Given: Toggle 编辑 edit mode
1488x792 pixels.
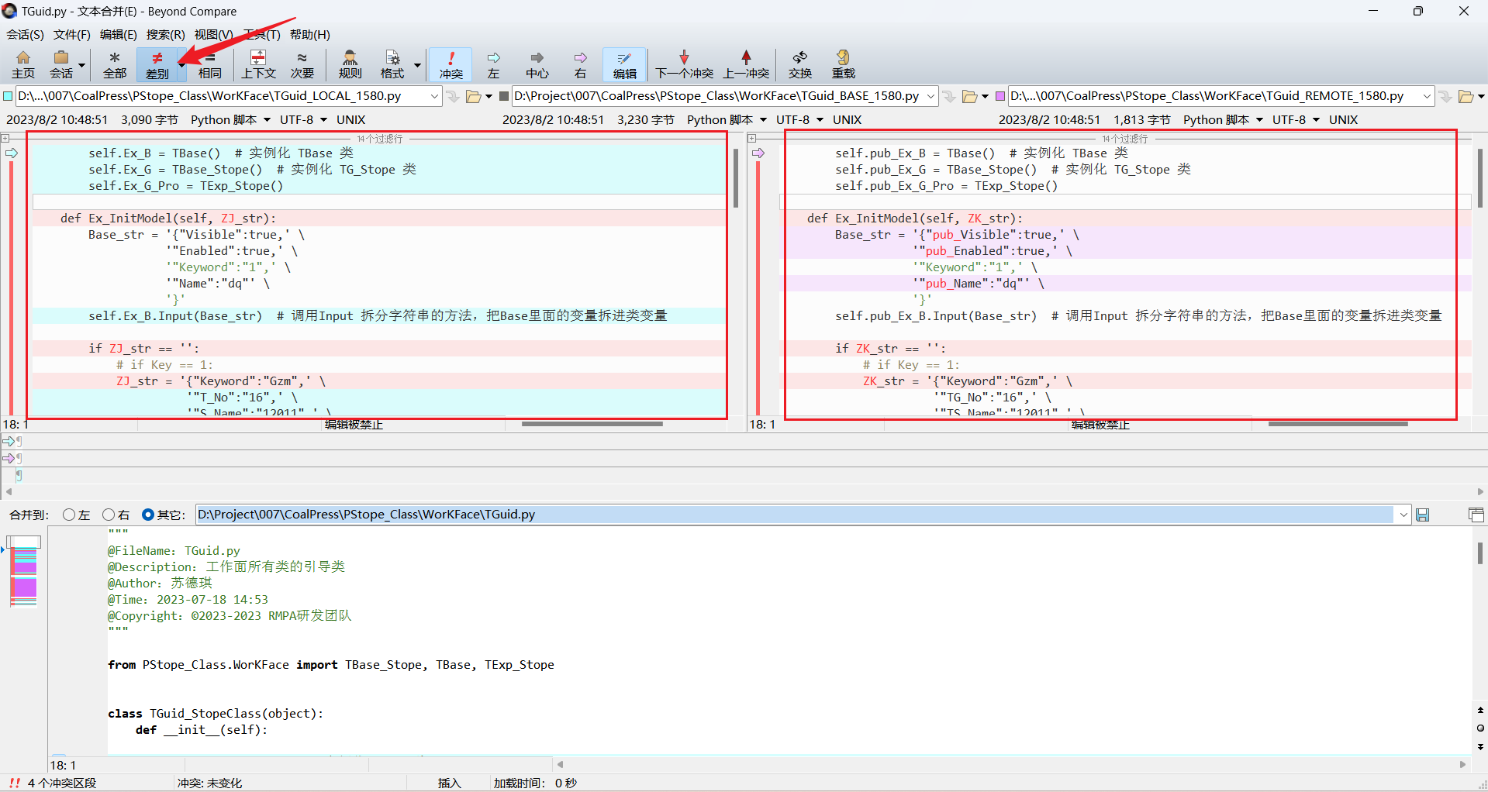Looking at the screenshot, I should click(624, 64).
